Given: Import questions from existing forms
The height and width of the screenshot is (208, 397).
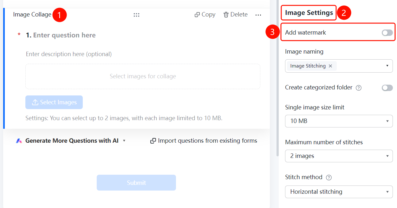Looking at the screenshot, I should (204, 141).
